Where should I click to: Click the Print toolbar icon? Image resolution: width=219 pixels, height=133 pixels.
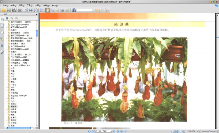click(20, 10)
